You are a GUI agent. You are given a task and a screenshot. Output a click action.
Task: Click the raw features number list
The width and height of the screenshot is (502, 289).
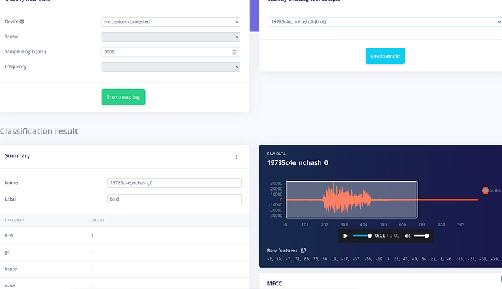[x=384, y=259]
